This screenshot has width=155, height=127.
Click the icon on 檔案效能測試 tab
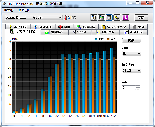coord(12,31)
